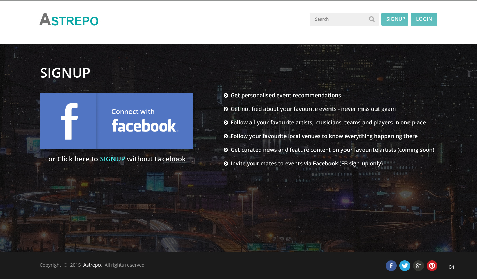Viewport: 477px width, 279px height.
Task: Click the large white Facebook 'f' logo
Action: [69, 121]
